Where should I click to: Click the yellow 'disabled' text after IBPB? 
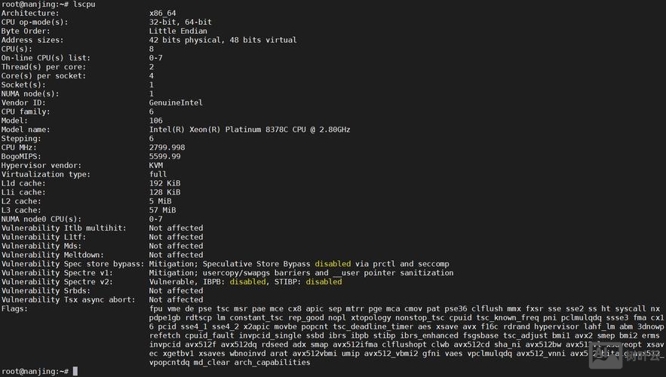coord(248,282)
